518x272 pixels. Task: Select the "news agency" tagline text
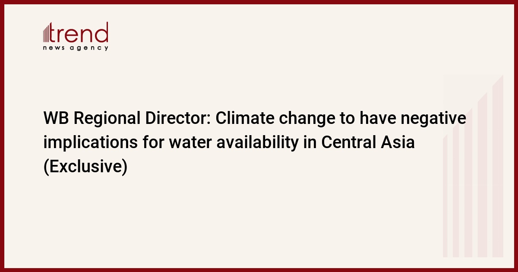(x=76, y=48)
